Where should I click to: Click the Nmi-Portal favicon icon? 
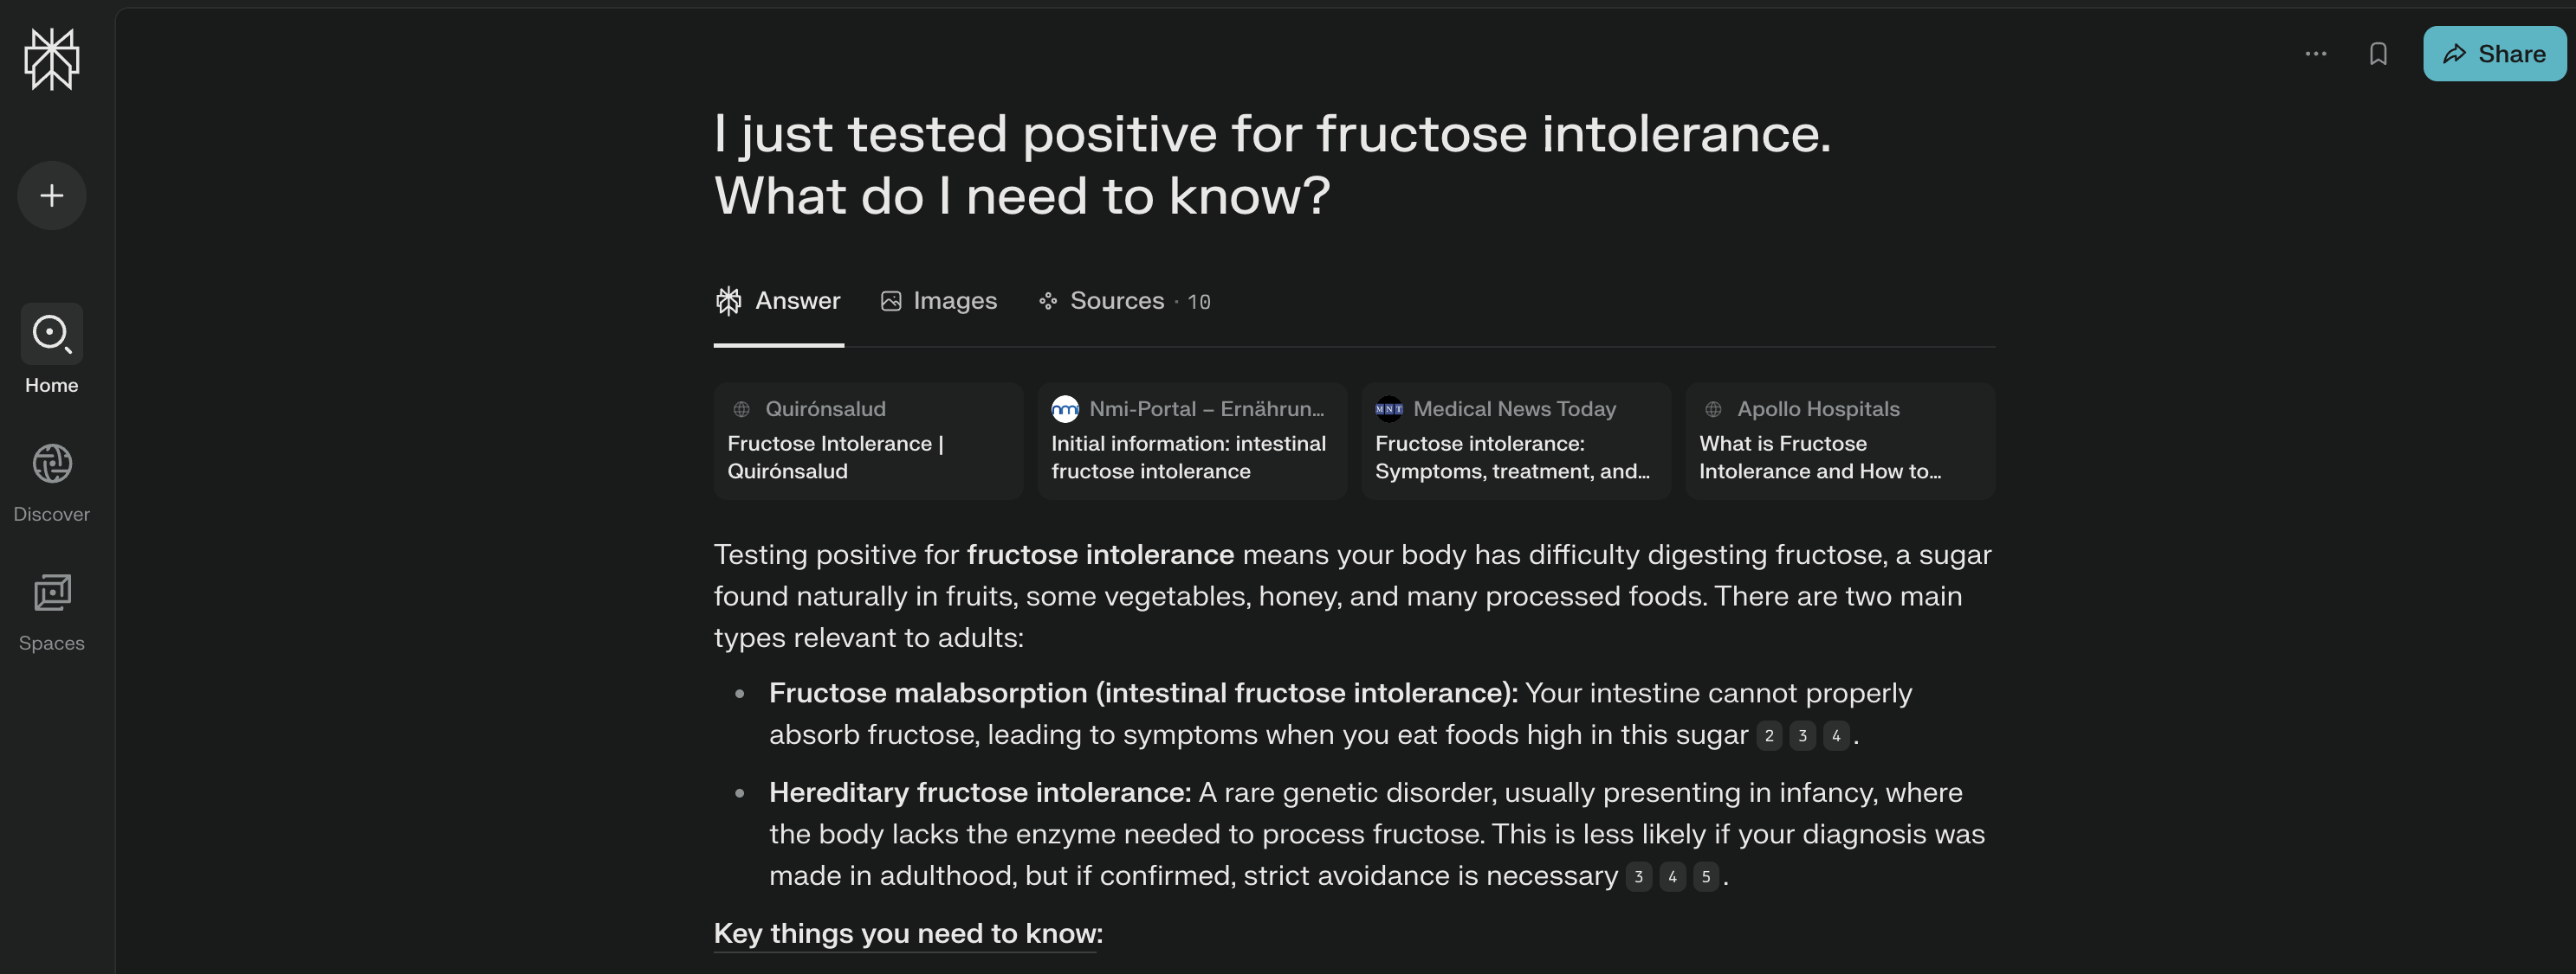coord(1065,408)
